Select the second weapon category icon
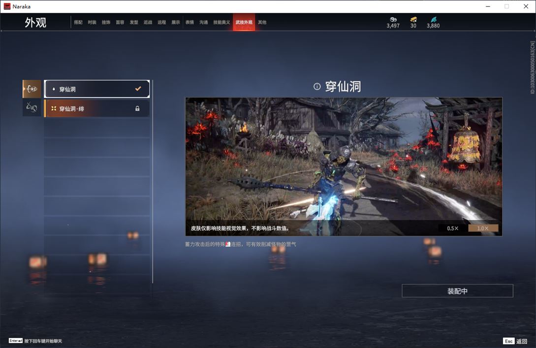536x348 pixels. [x=32, y=107]
